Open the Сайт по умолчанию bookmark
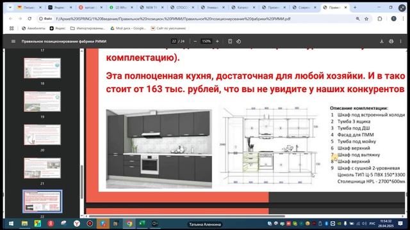The image size is (410, 230). [x=168, y=28]
